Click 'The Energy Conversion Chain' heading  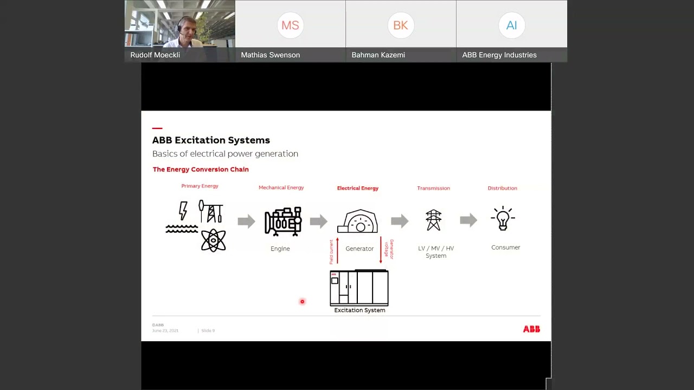coord(201,170)
